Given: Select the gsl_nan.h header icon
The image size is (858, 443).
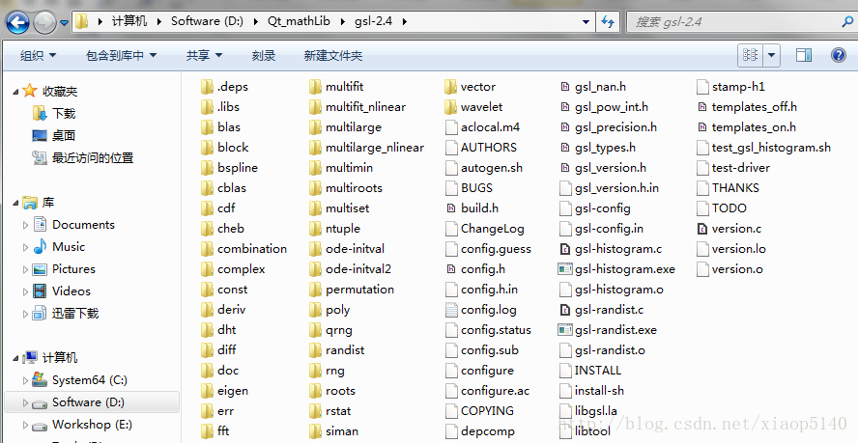Looking at the screenshot, I should 565,87.
